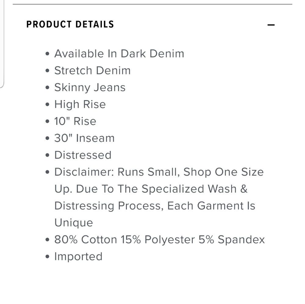Image resolution: width=305 pixels, height=304 pixels.
Task: Tap the 10" Rise measurement line
Action: pos(75,121)
